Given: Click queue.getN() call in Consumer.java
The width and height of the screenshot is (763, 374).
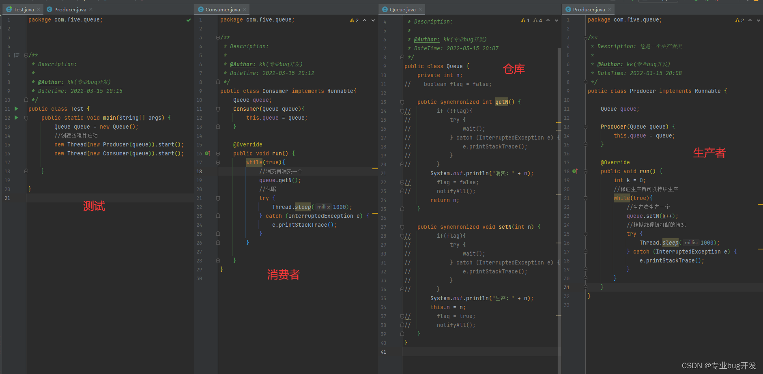Looking at the screenshot, I should [x=280, y=180].
